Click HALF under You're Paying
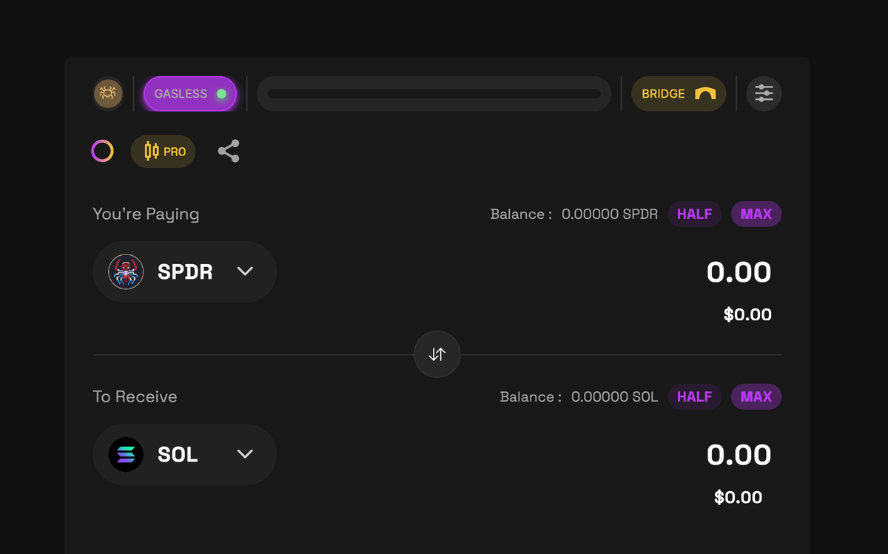The height and width of the screenshot is (554, 888). point(694,214)
